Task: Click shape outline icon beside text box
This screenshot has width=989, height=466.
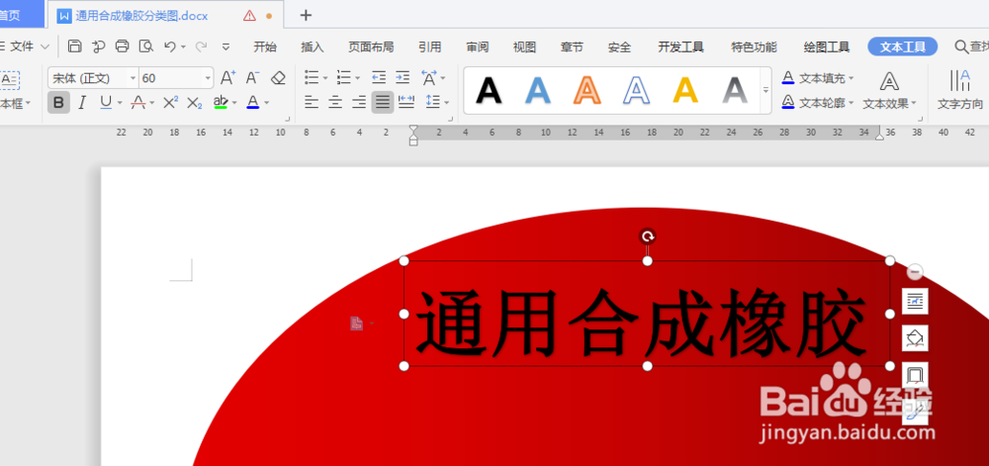Action: 915,375
